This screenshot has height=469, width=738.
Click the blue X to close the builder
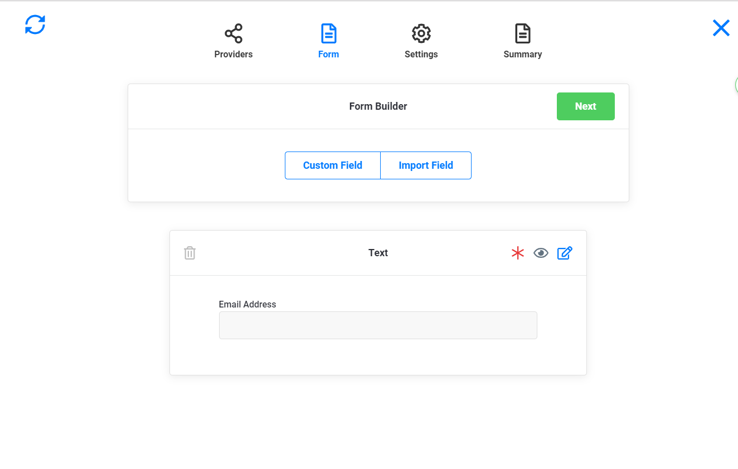(x=721, y=27)
